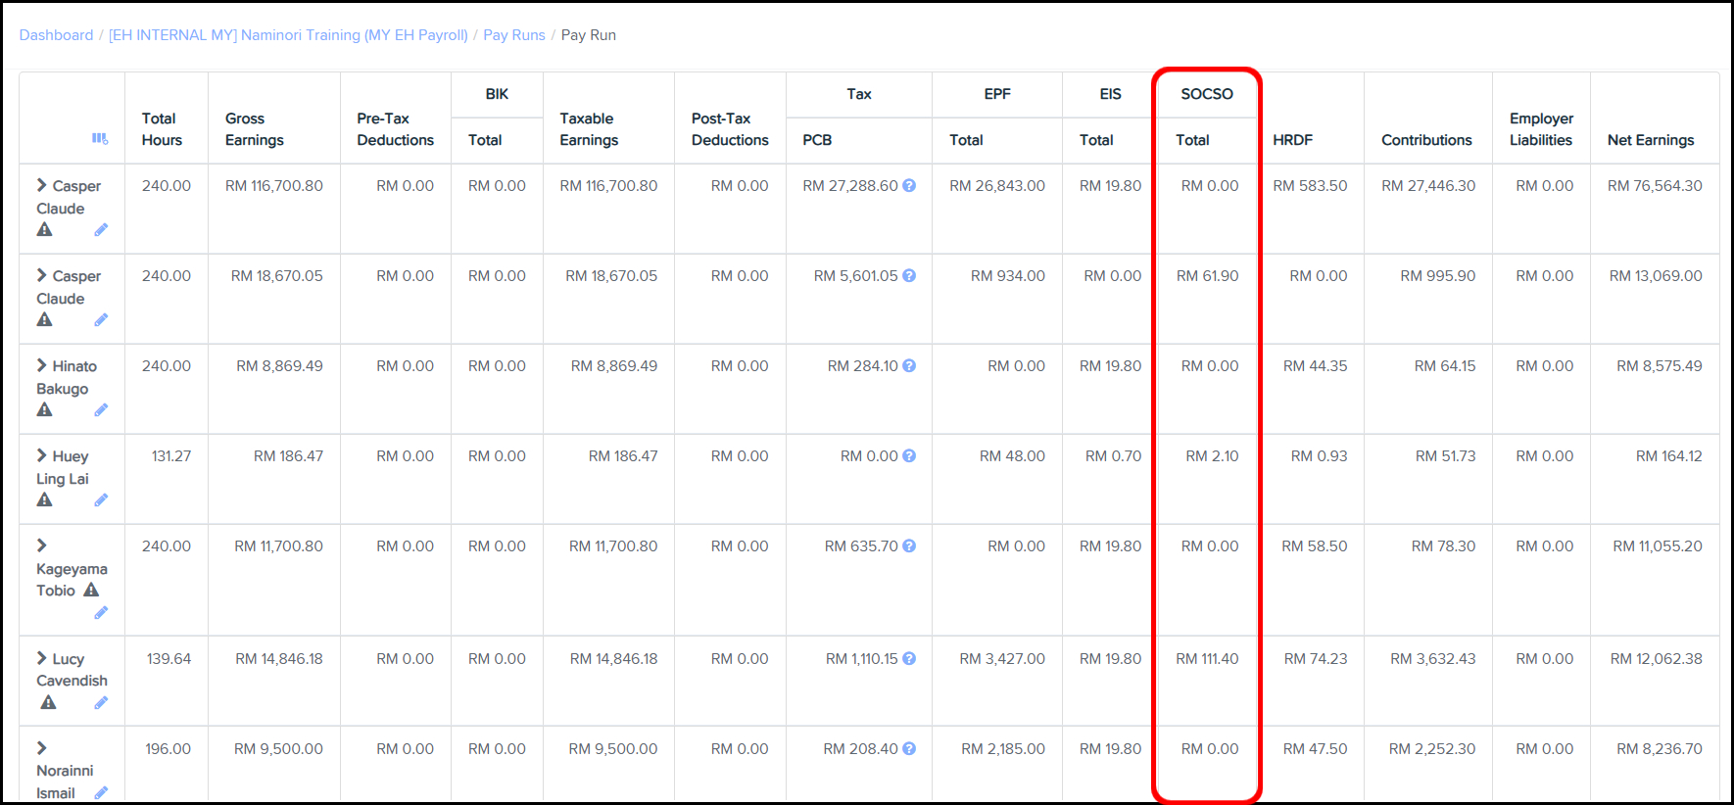
Task: Expand the Norainni Ismail row
Action: (42, 748)
